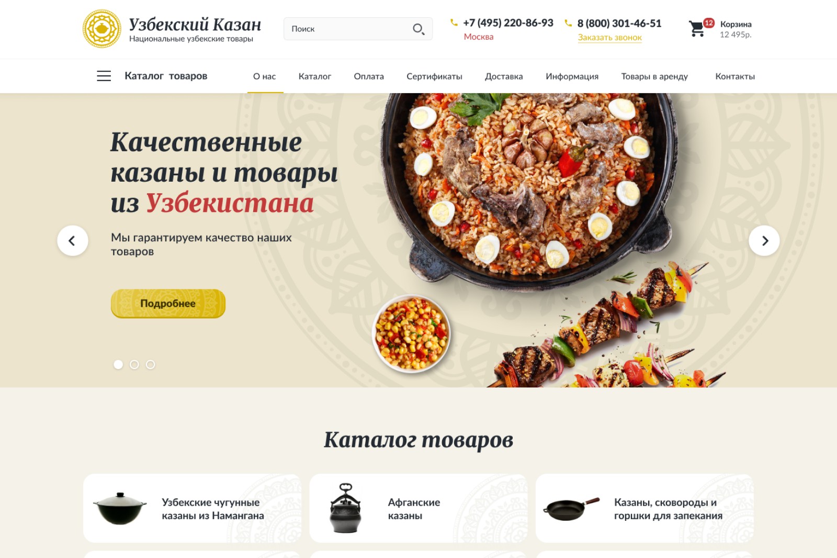Click the Подробнее button

click(x=168, y=304)
